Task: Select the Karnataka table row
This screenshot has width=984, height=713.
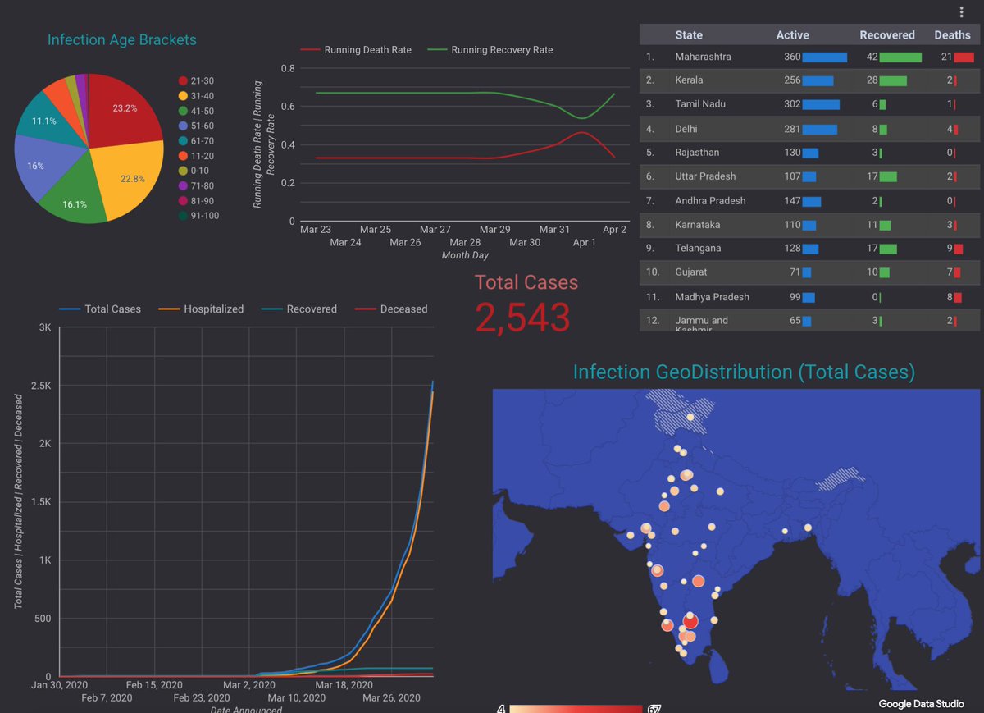Action: click(809, 225)
